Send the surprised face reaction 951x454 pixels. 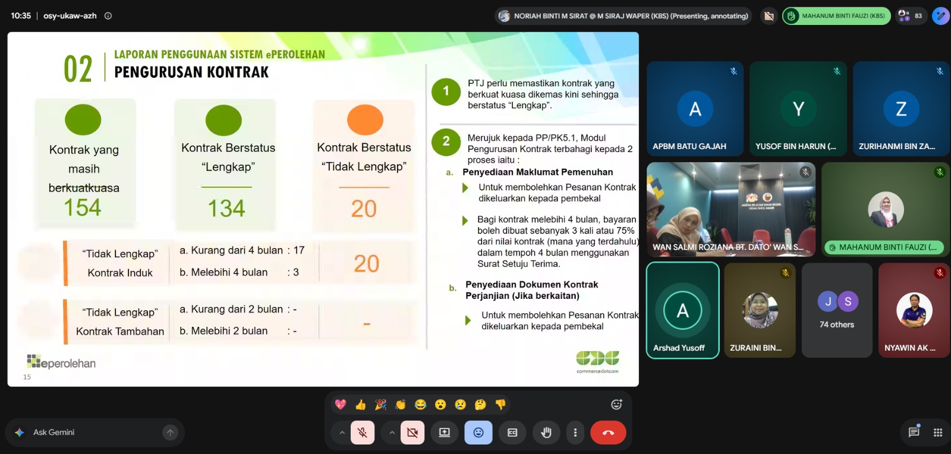pyautogui.click(x=440, y=405)
